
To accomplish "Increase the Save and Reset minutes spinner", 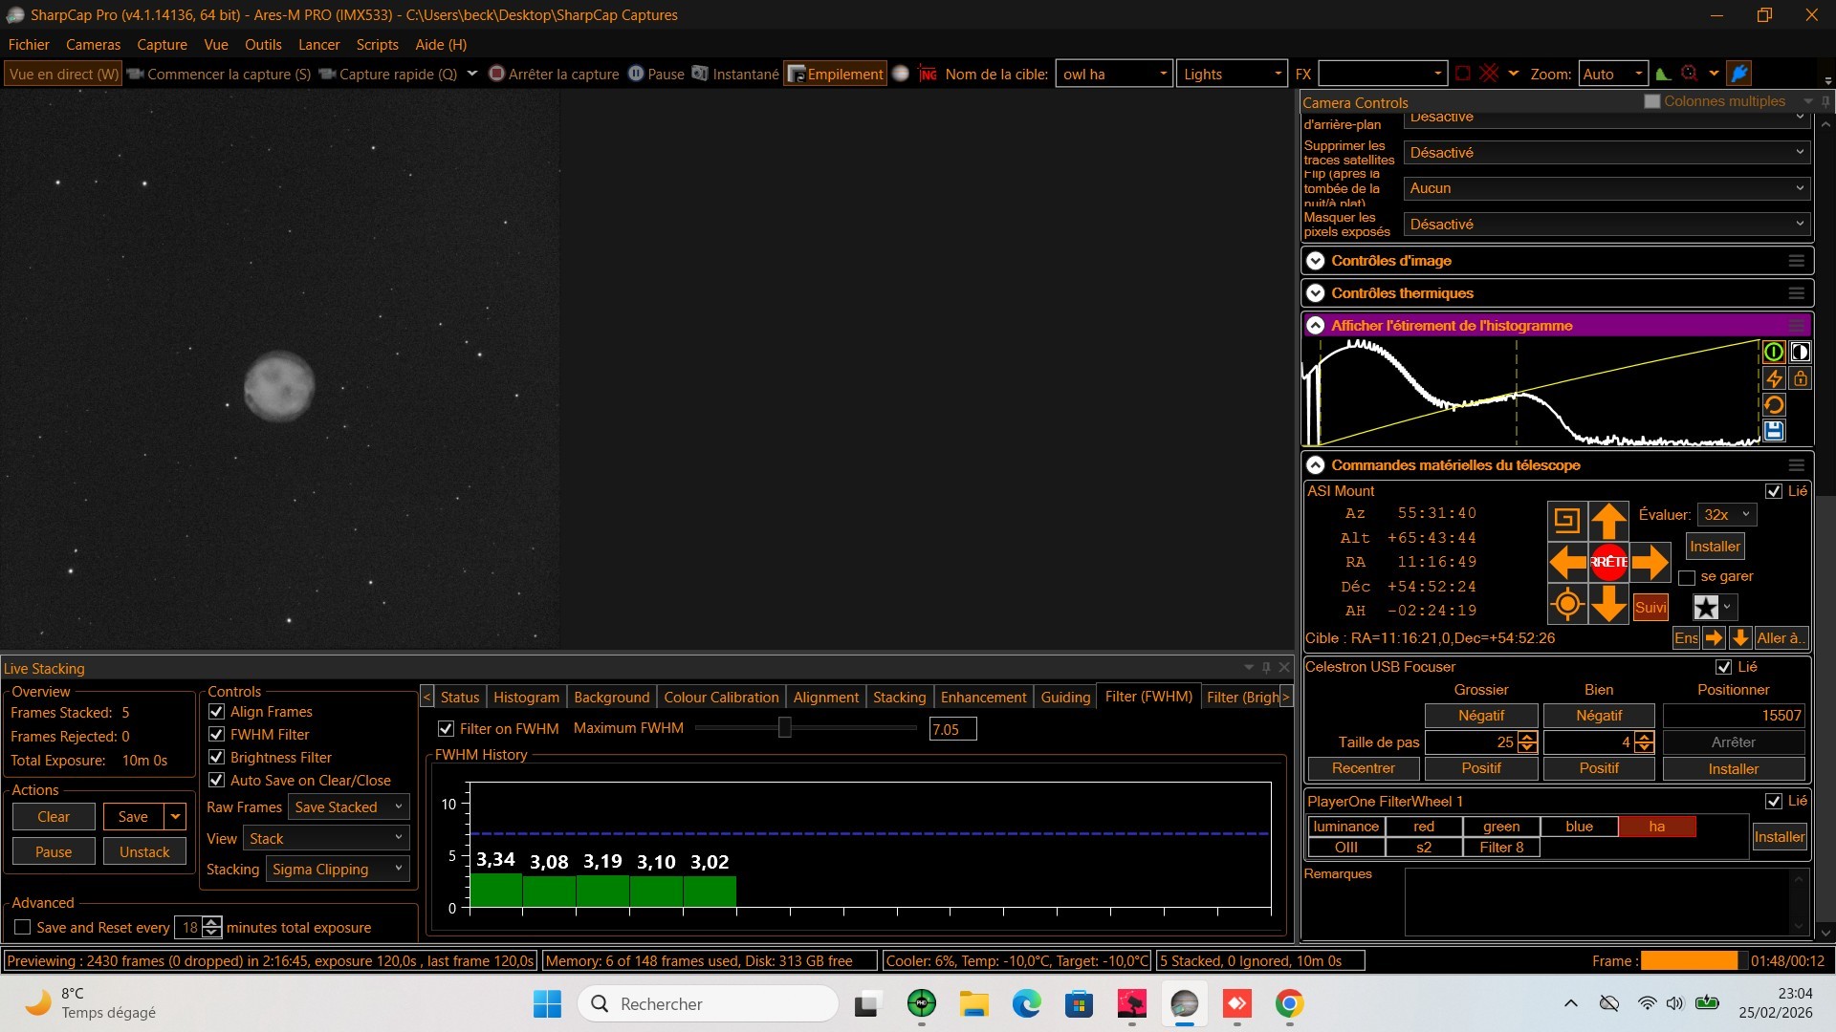I will (x=212, y=922).
